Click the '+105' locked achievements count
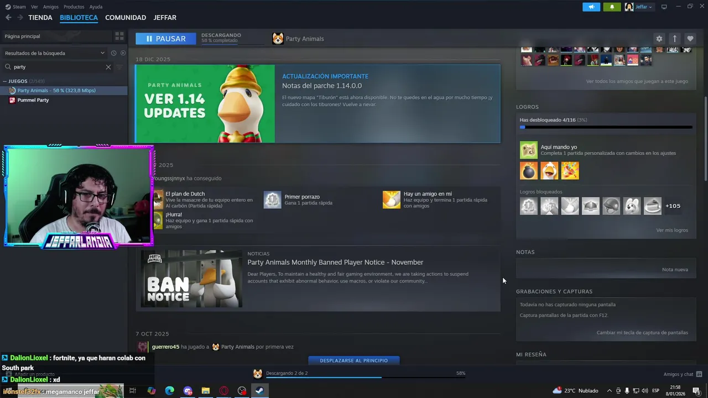This screenshot has width=708, height=398. [673, 206]
